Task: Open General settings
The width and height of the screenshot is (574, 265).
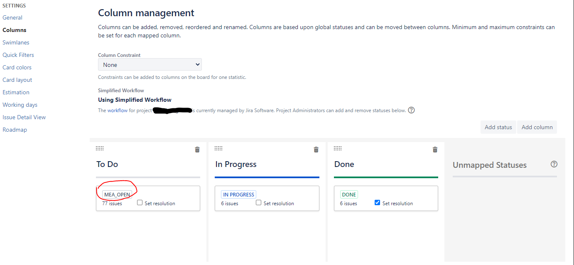Action: [x=12, y=17]
